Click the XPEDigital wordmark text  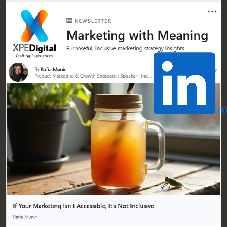(x=34, y=48)
